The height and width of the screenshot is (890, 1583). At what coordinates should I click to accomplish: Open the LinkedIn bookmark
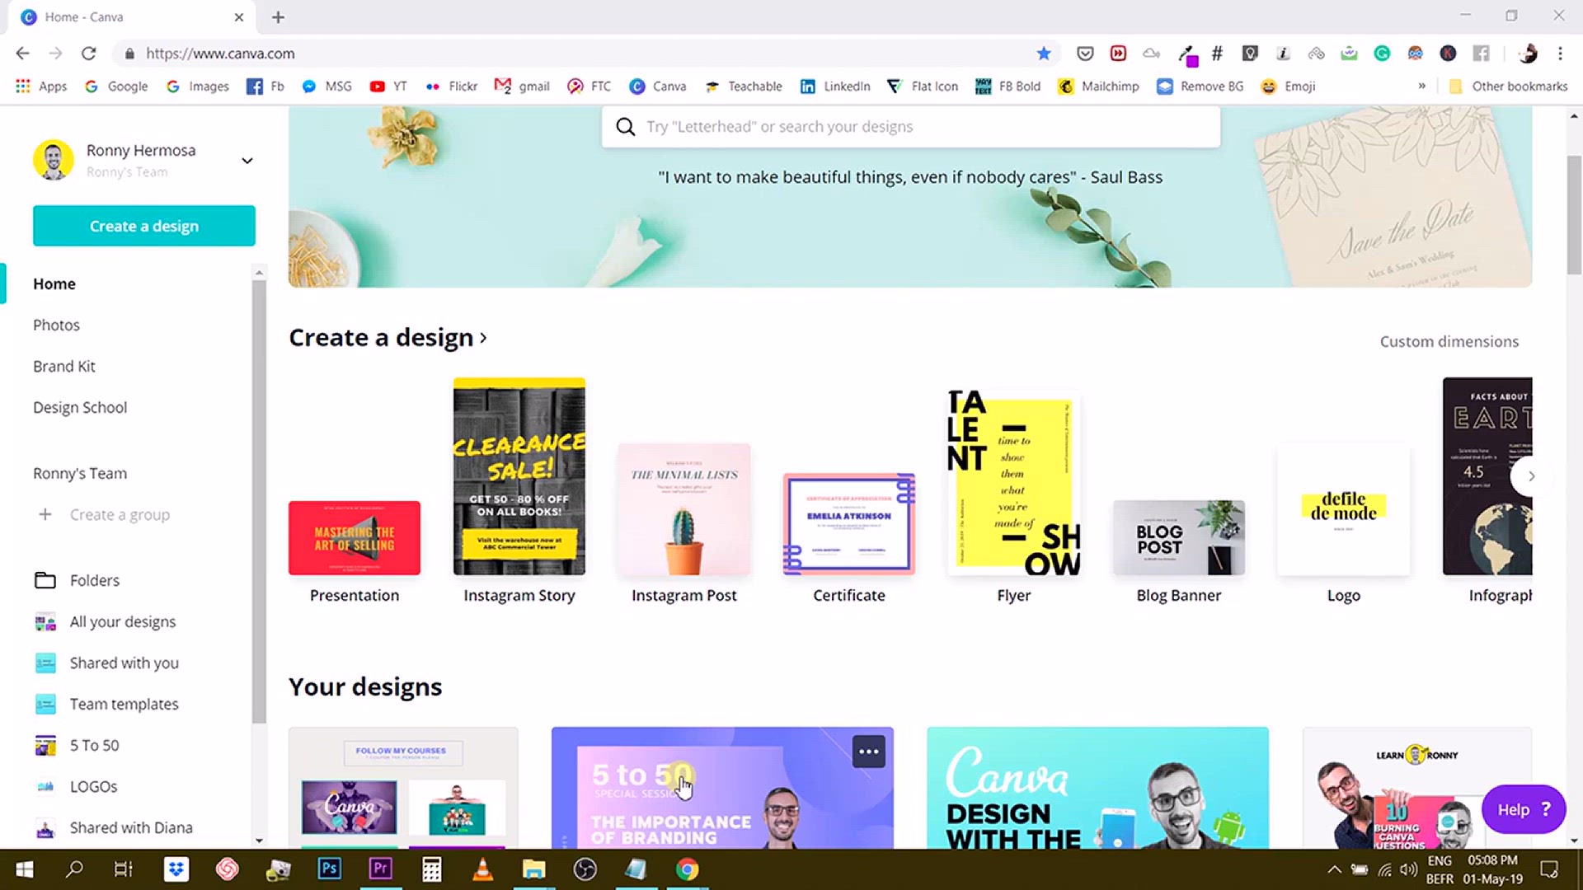(x=836, y=87)
